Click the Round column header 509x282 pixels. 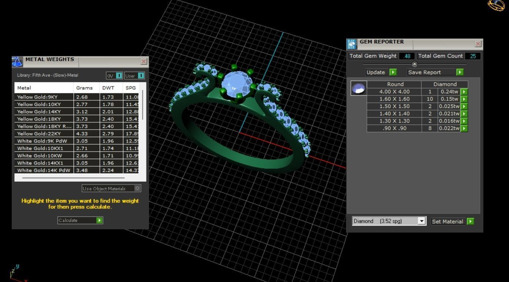pyautogui.click(x=394, y=85)
